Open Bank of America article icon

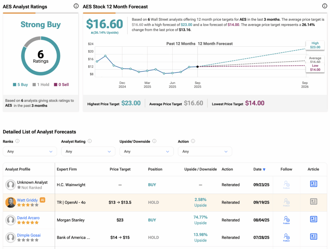coord(313,237)
